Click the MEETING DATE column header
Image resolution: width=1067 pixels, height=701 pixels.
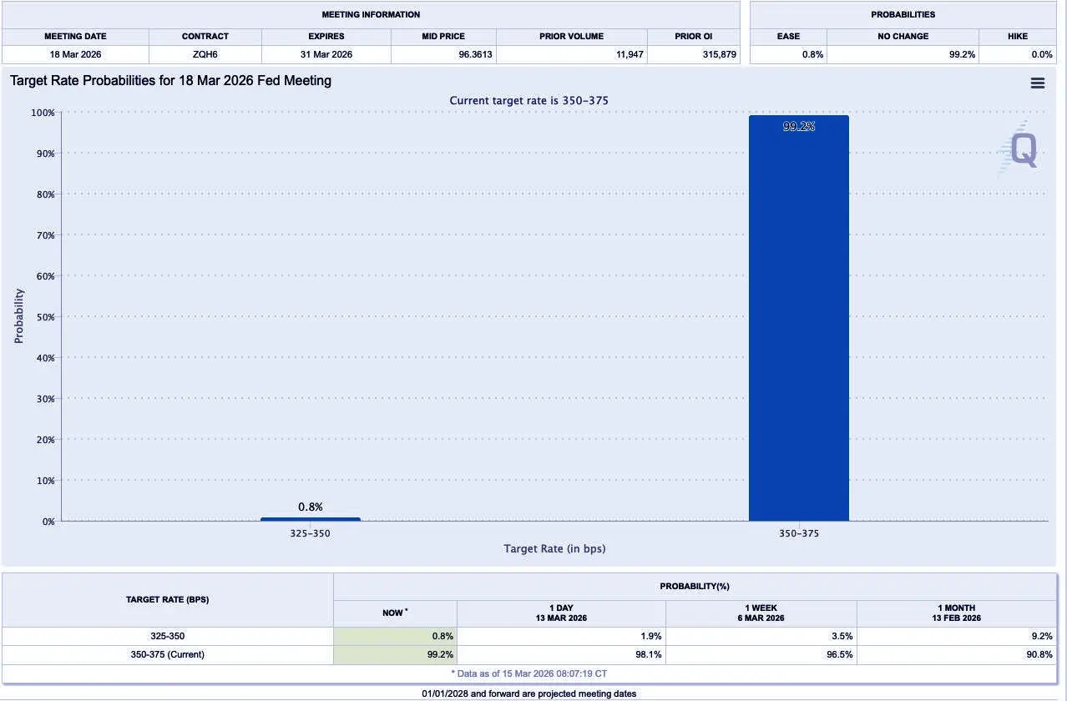click(x=75, y=37)
